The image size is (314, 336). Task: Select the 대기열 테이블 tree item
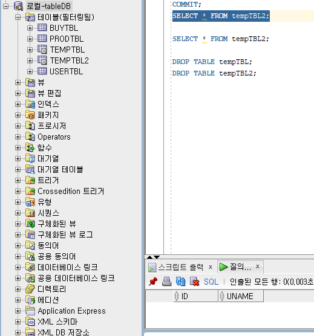coord(61,169)
